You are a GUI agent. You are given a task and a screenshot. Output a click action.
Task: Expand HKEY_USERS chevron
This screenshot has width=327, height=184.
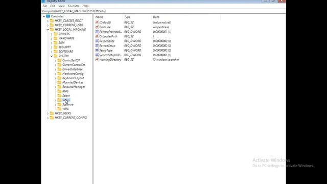point(48,113)
